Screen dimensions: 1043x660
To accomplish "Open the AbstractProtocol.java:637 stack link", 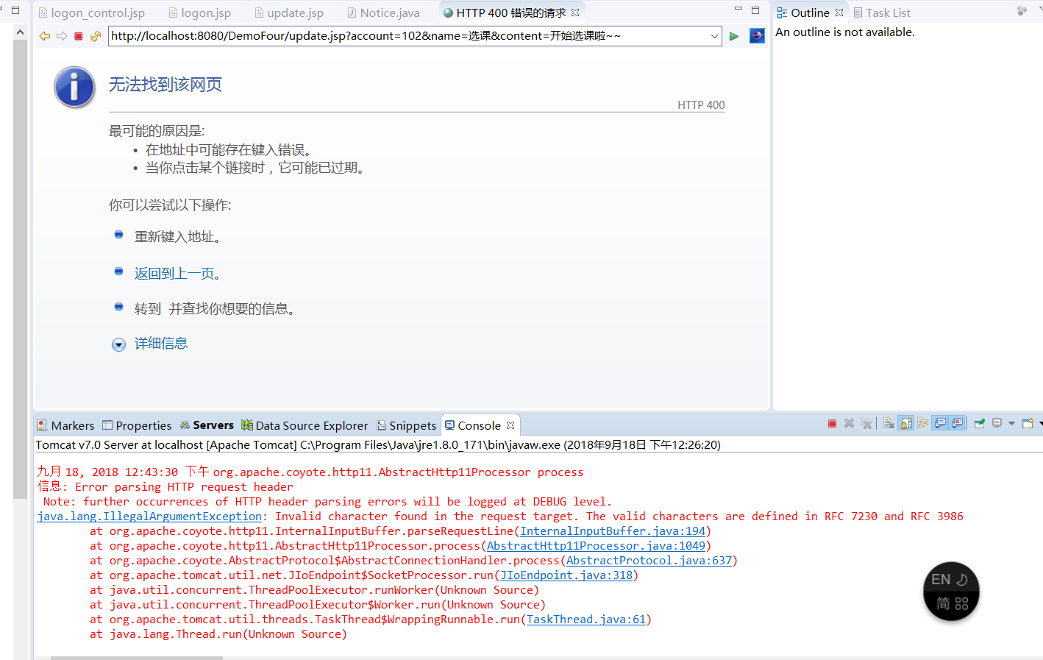I will pyautogui.click(x=649, y=561).
